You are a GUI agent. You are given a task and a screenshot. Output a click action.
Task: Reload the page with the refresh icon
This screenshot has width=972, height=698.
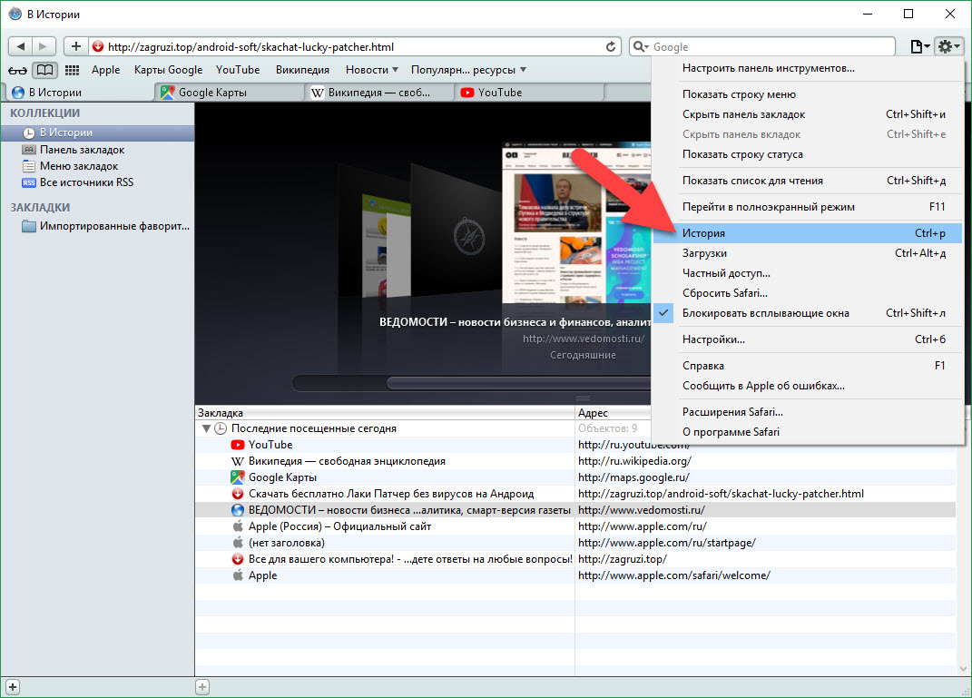pos(612,46)
